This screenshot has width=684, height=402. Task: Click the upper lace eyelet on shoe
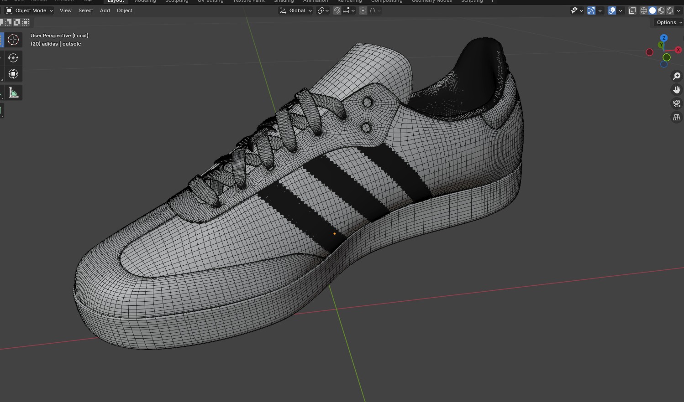click(368, 103)
